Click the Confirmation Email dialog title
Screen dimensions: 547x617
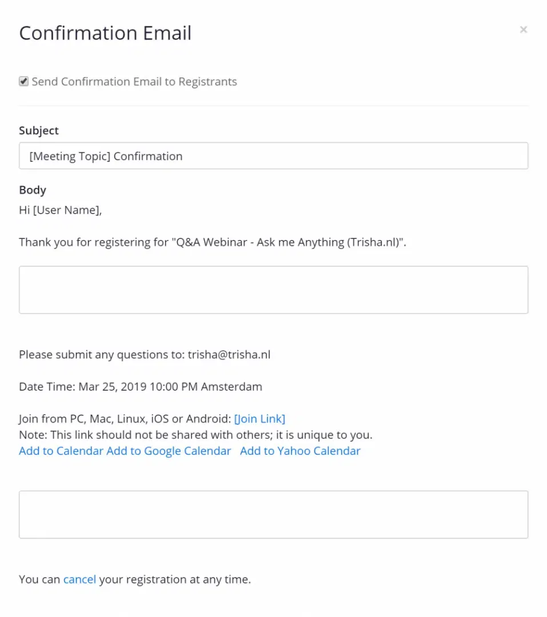pos(105,33)
